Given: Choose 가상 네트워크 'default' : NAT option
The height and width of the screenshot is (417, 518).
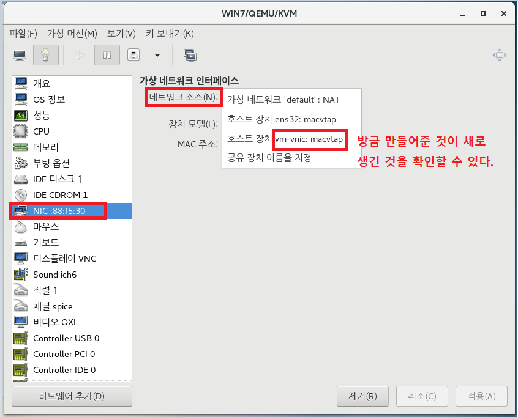Looking at the screenshot, I should click(x=291, y=100).
